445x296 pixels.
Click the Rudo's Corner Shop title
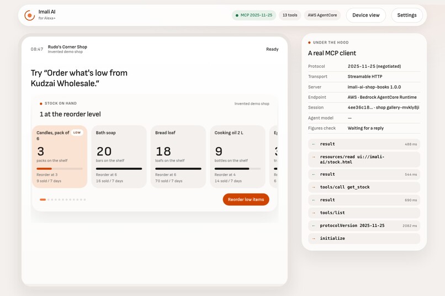[67, 47]
